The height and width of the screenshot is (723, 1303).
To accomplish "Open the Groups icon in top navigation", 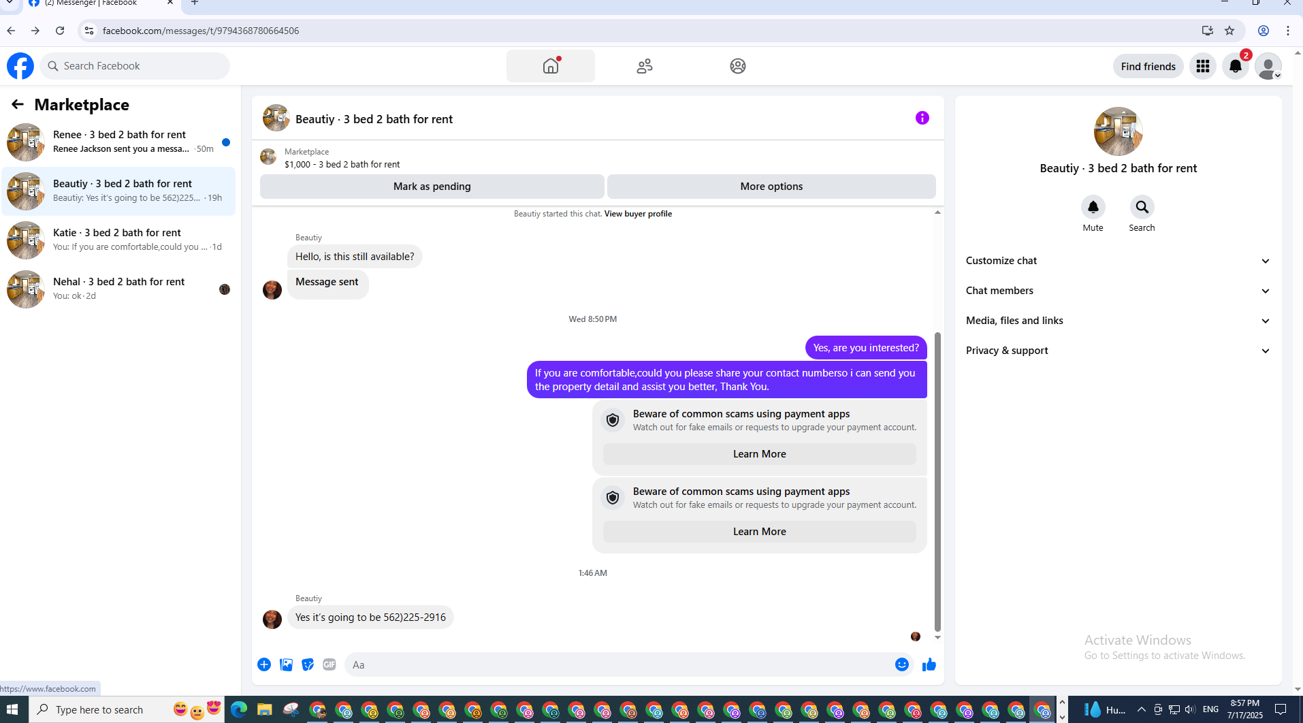I will pos(737,66).
